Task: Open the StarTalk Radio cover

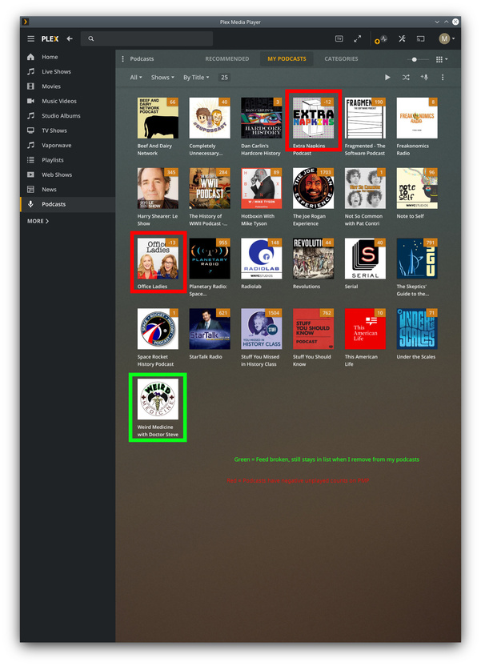Action: pos(210,329)
